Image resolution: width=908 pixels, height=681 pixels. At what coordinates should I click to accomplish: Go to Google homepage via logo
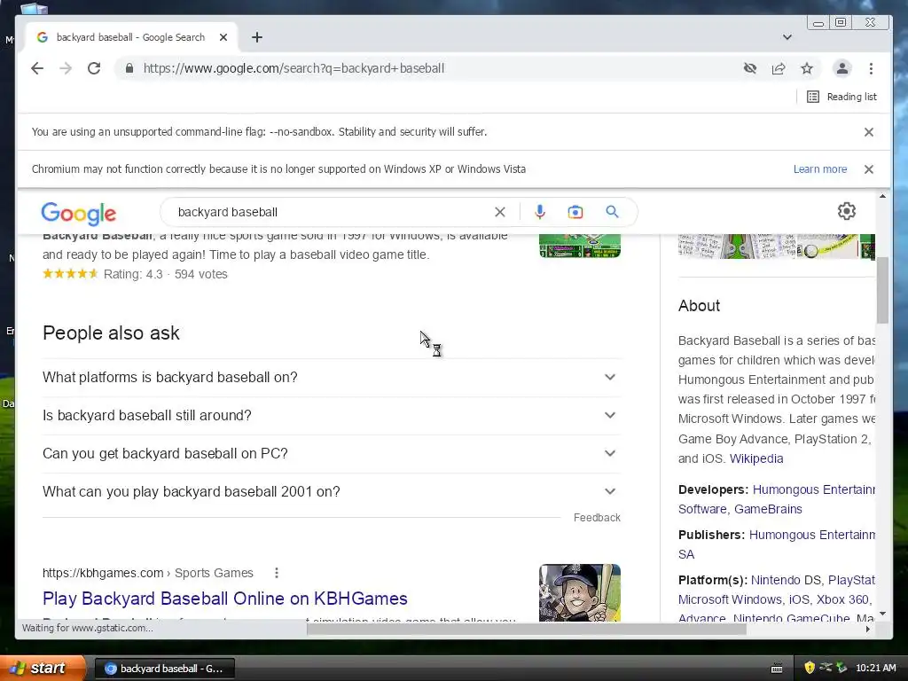[79, 214]
